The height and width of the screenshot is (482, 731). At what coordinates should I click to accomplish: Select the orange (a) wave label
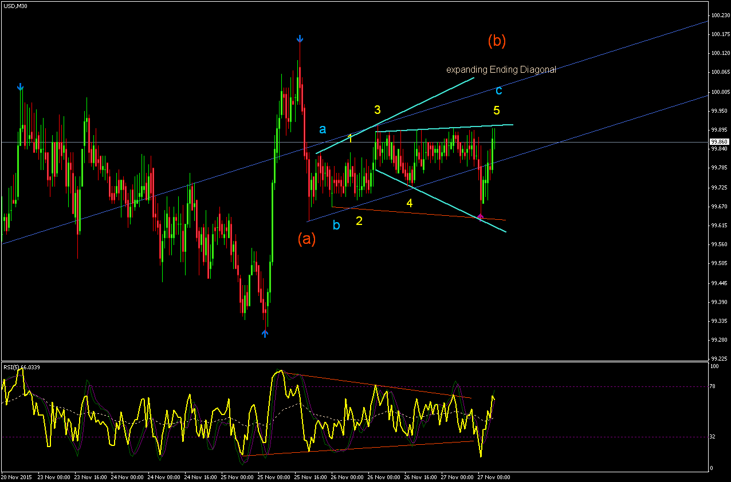pos(306,239)
